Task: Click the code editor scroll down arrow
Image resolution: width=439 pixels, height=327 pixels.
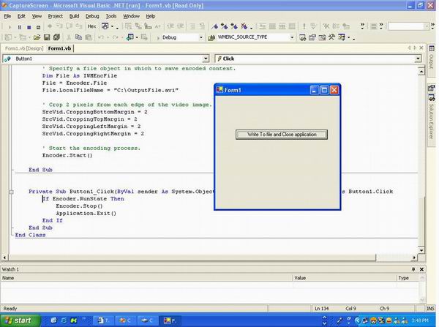Action: (421, 249)
